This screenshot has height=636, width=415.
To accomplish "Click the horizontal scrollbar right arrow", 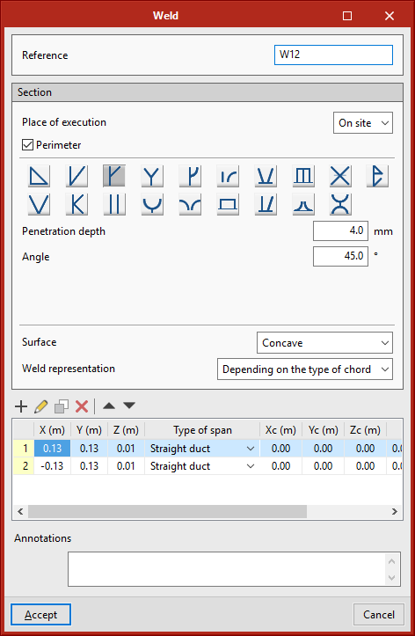I will 394,511.
